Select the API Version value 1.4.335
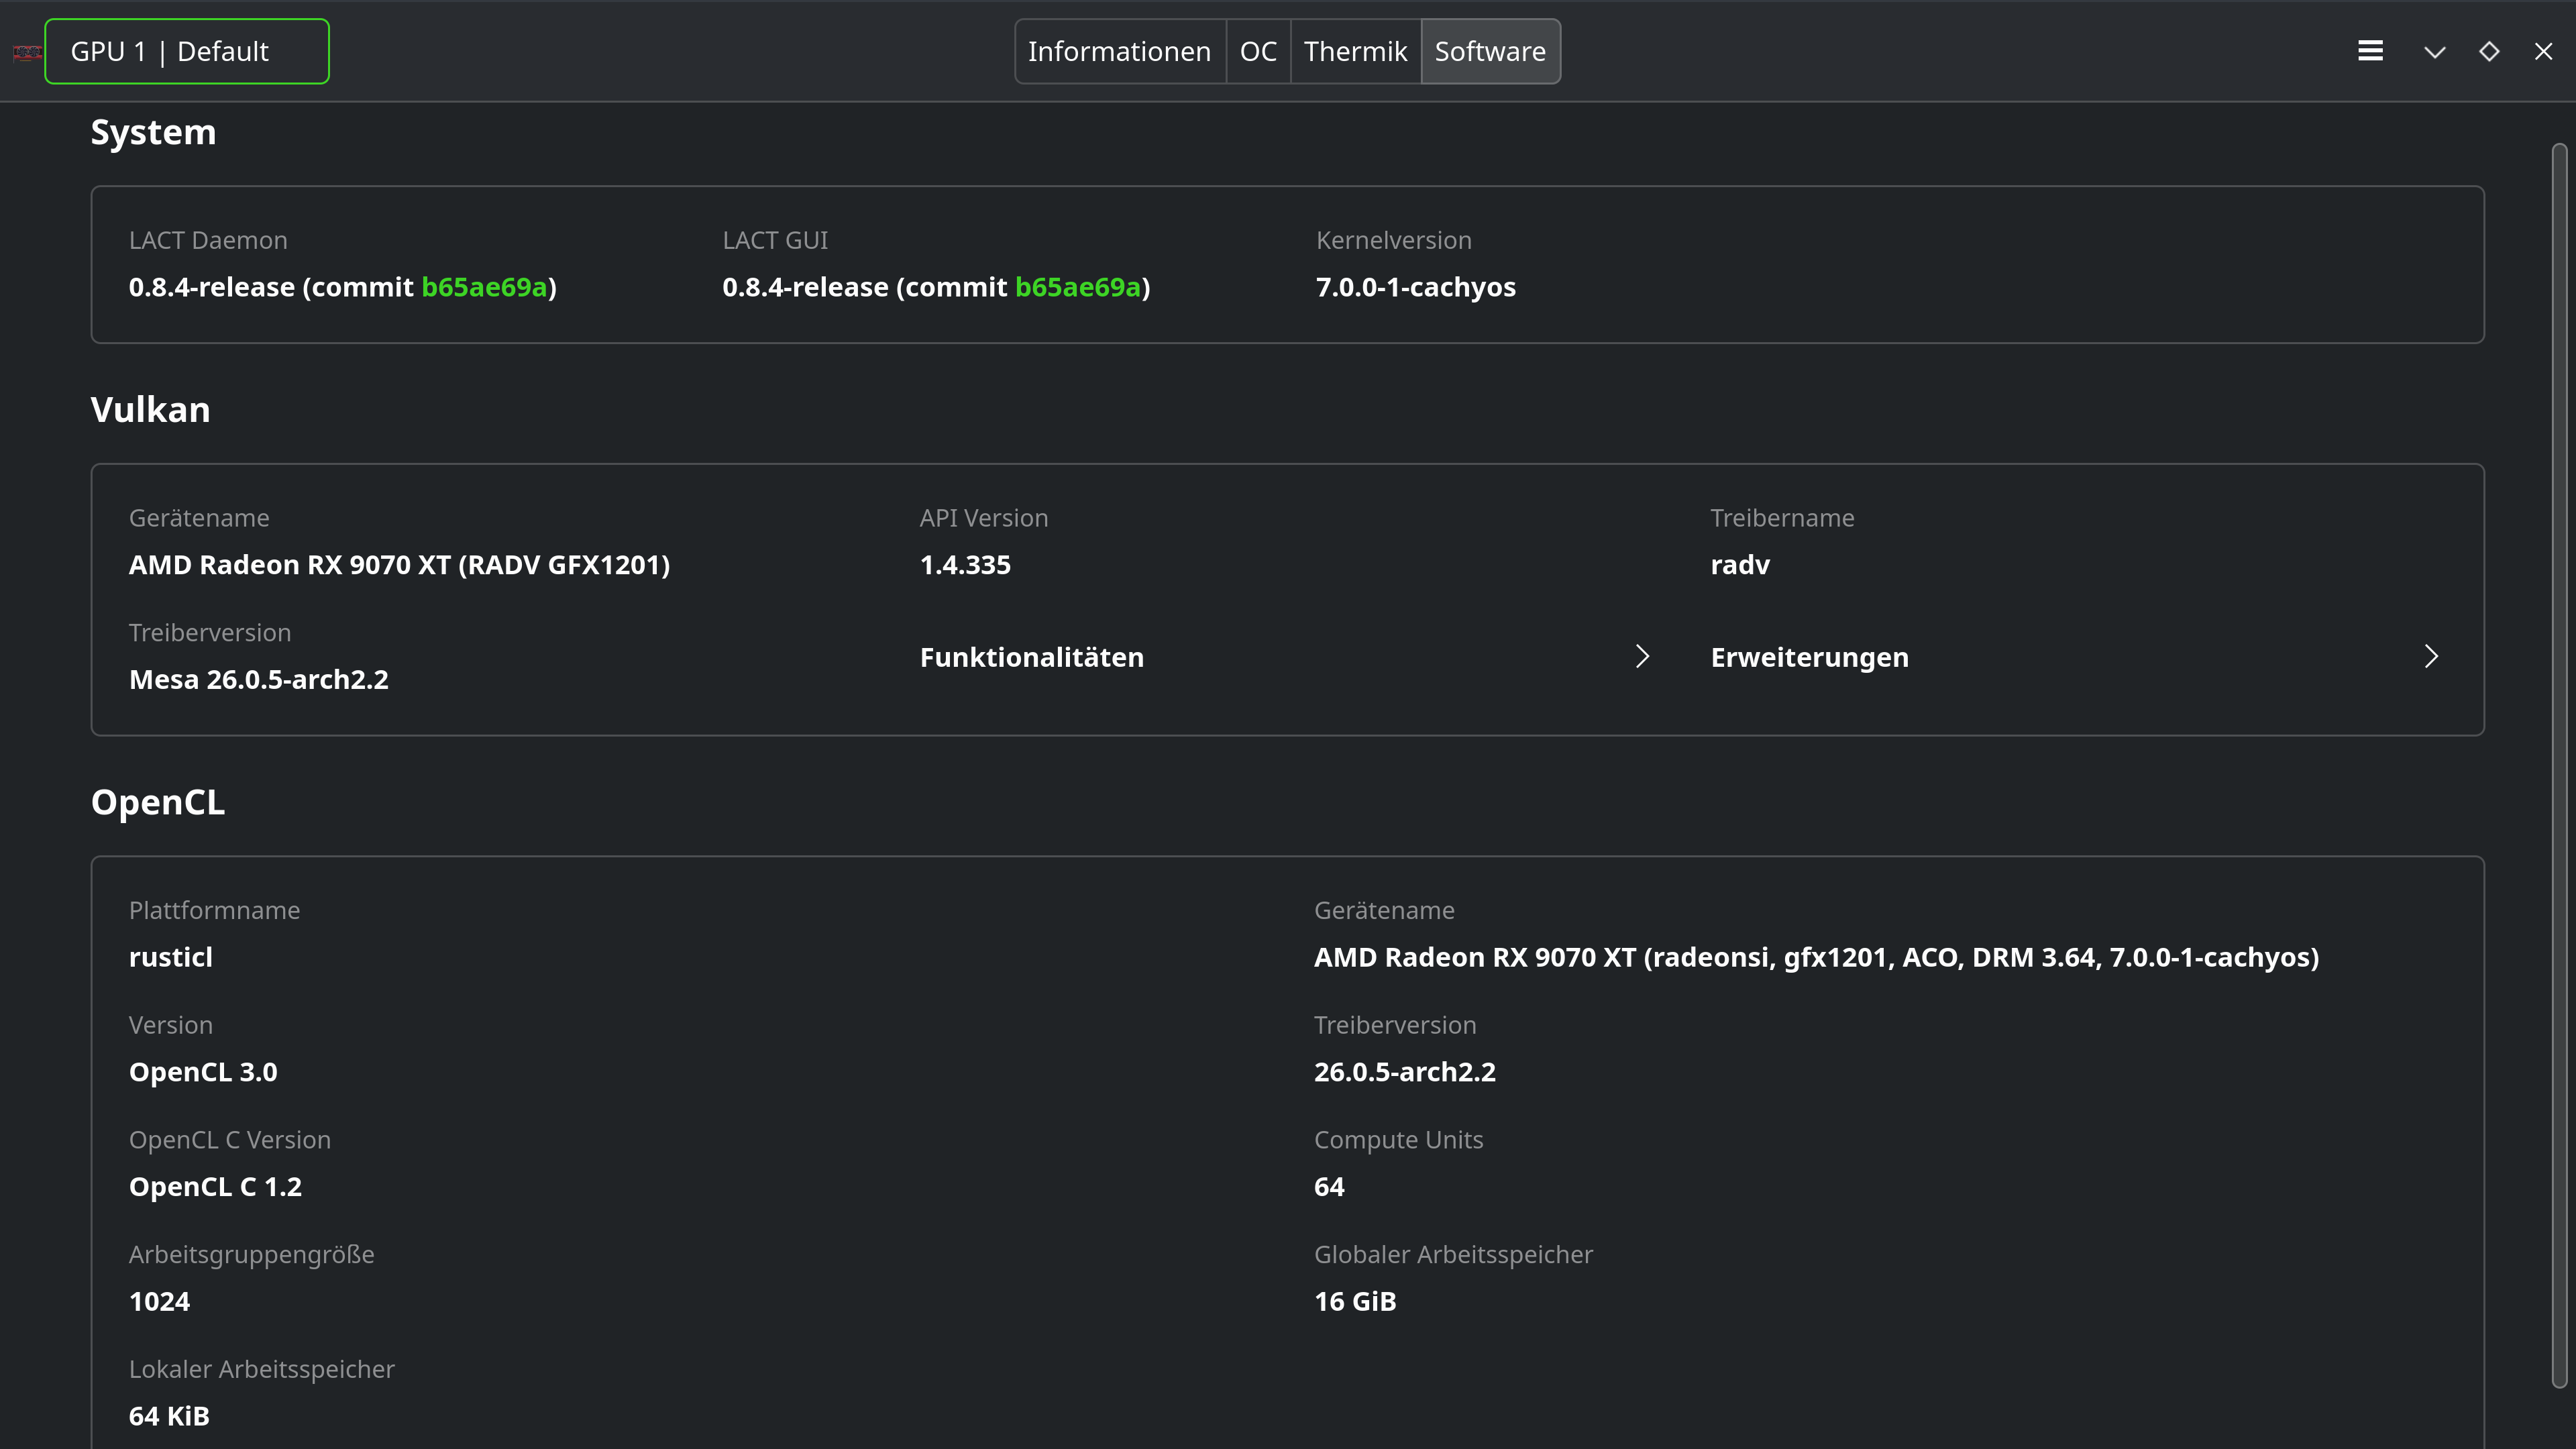2576x1449 pixels. (x=965, y=565)
